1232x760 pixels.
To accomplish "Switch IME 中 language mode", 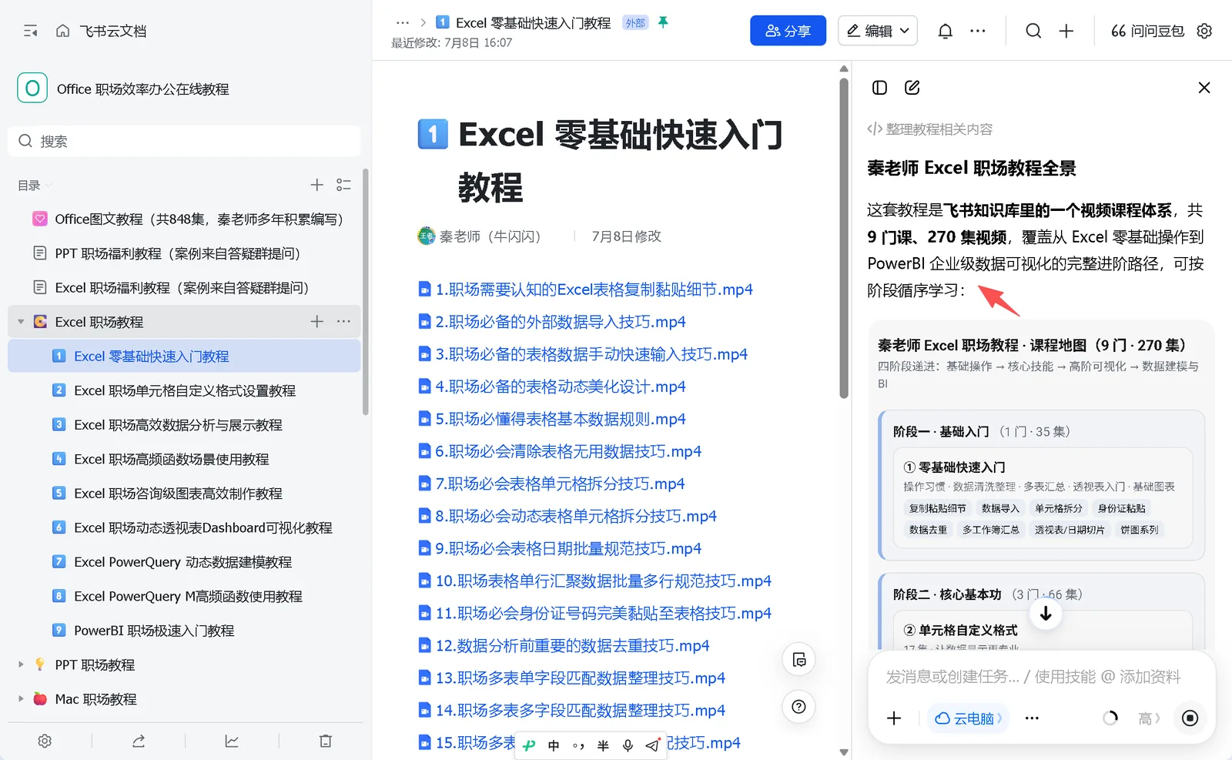I will pyautogui.click(x=554, y=745).
